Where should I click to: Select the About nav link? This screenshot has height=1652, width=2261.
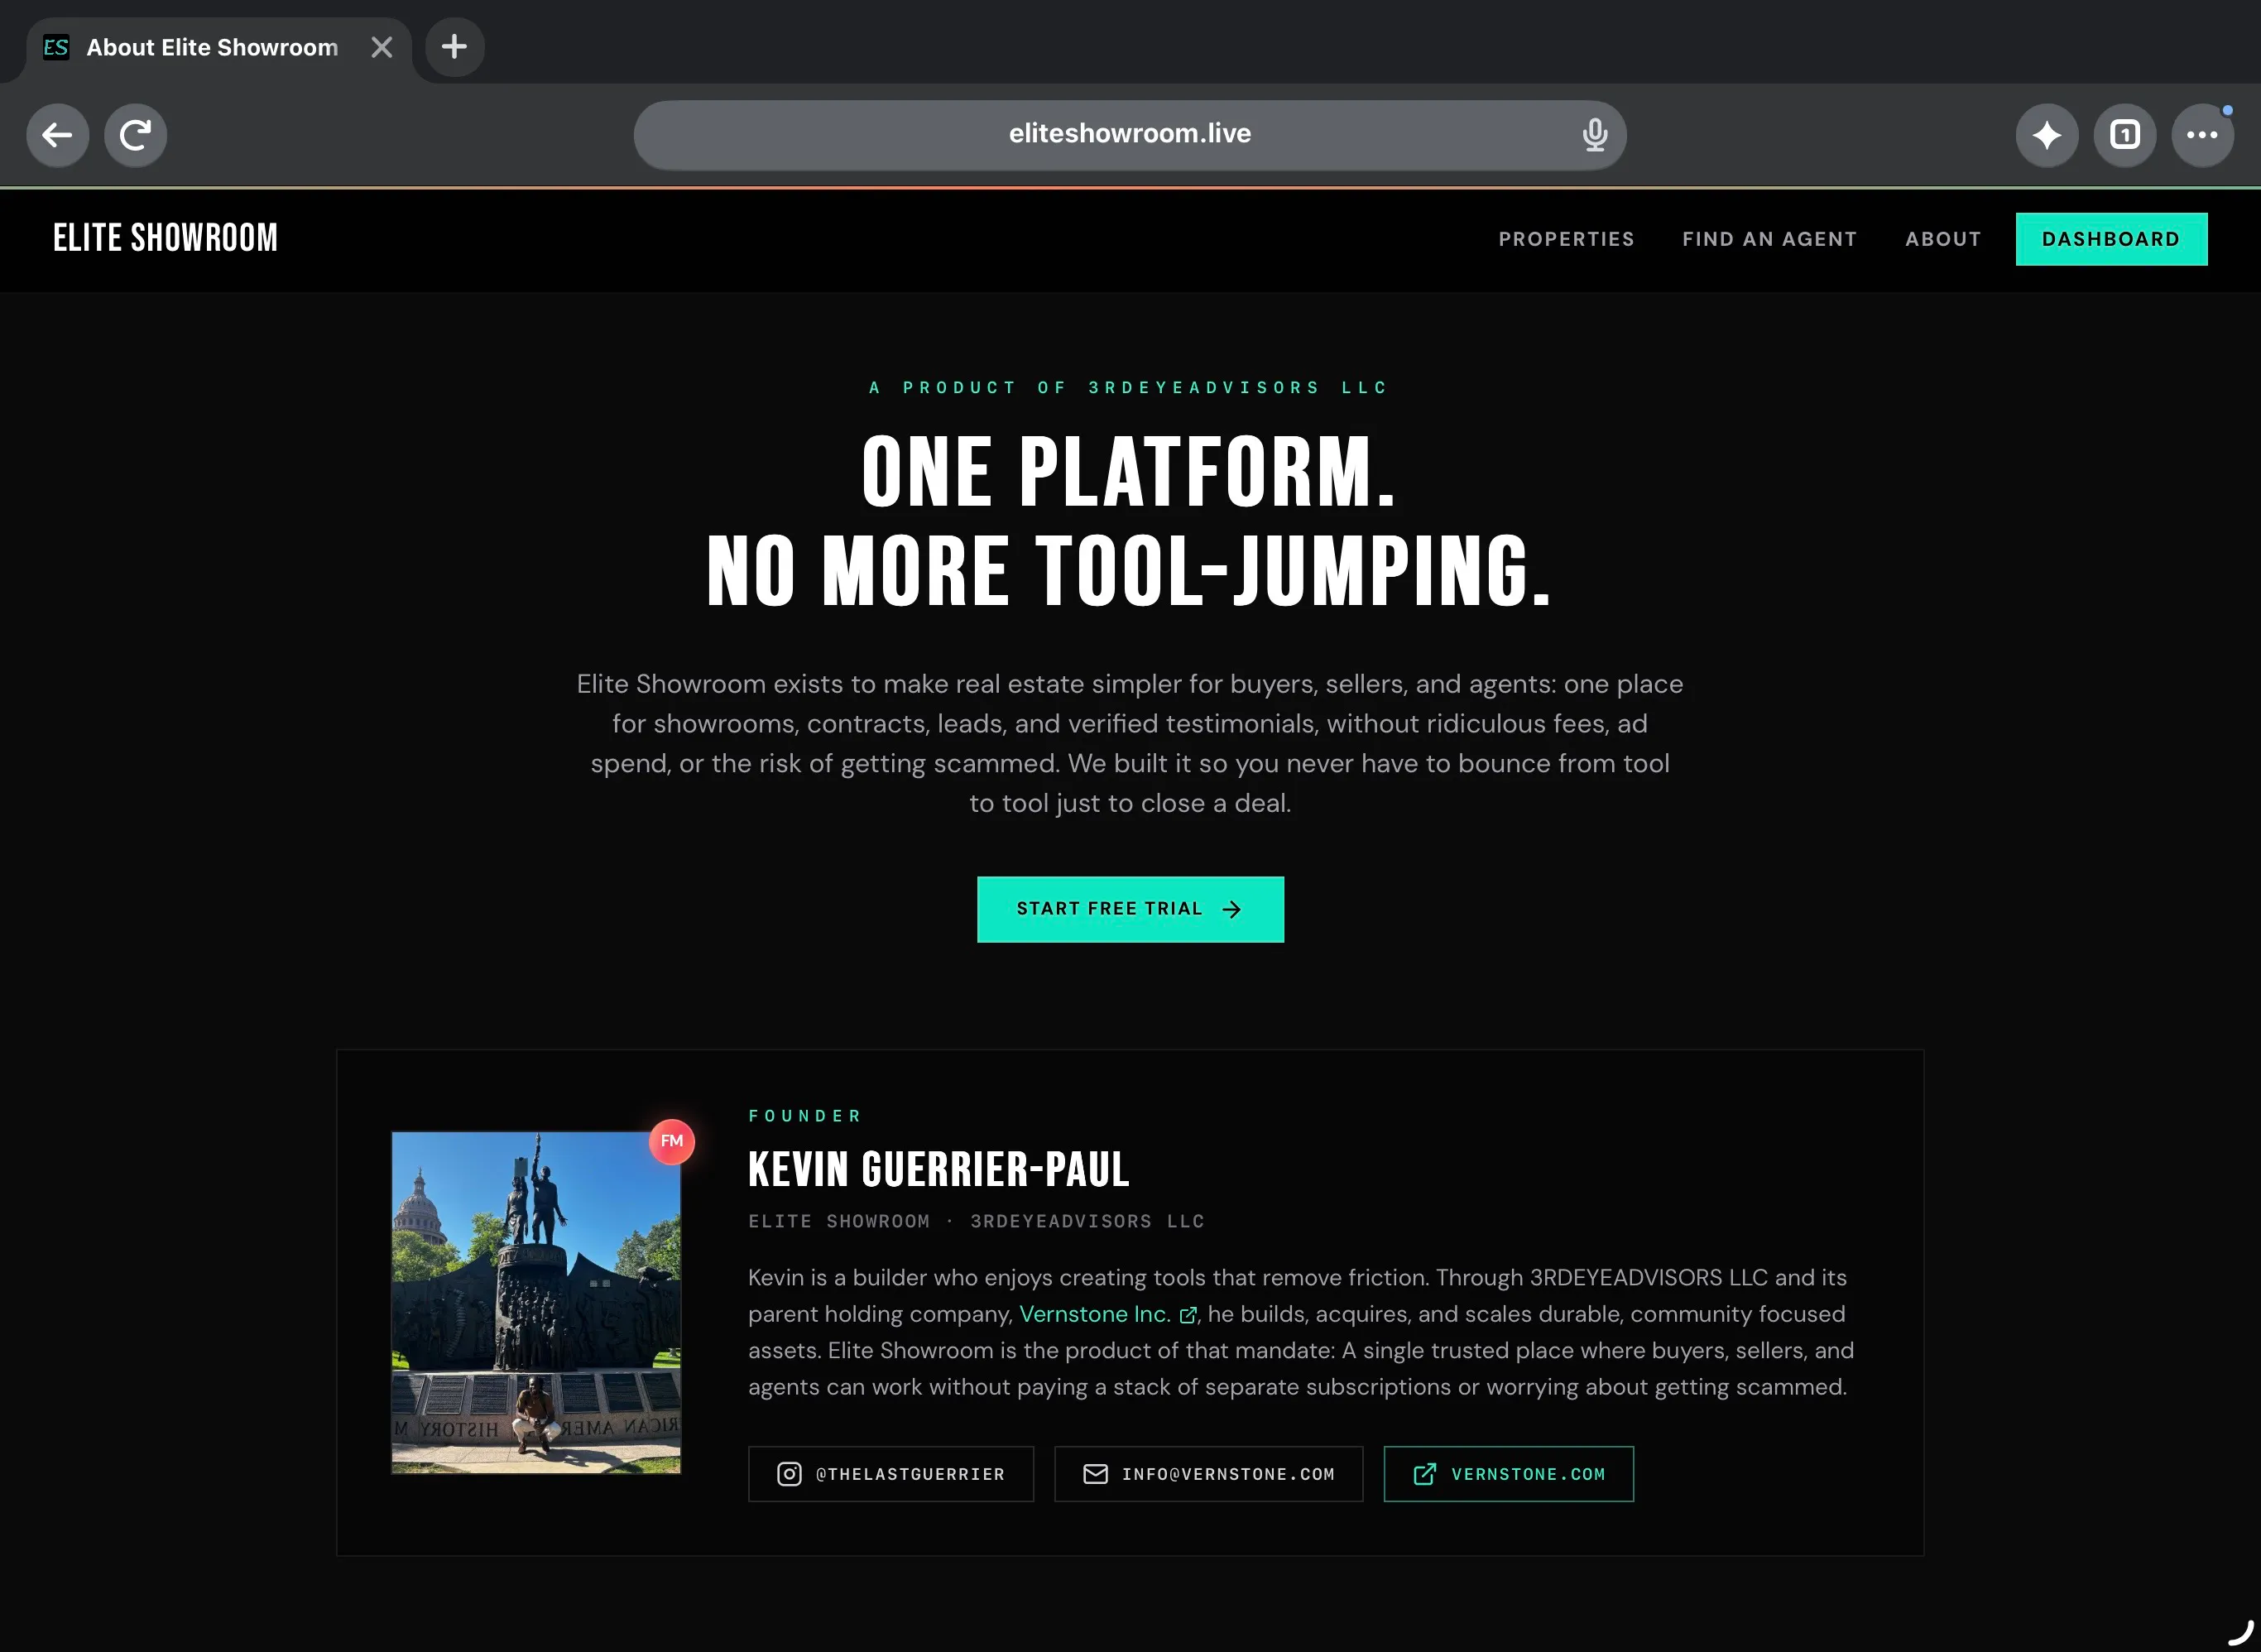click(x=1942, y=239)
